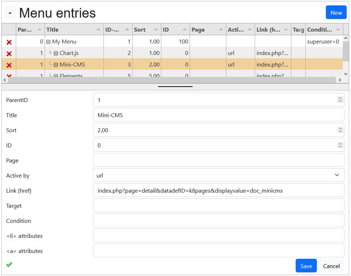The width and height of the screenshot is (351, 276).
Task: Focus the Link (href) input field
Action: click(218, 190)
